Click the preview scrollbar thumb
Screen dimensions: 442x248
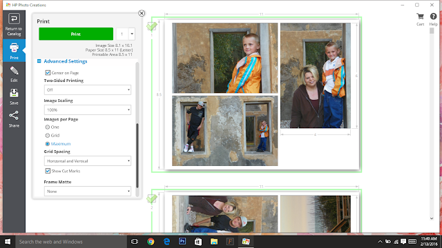[x=432, y=31]
